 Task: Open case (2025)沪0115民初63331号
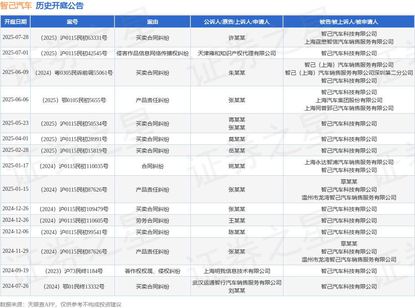[x=72, y=38]
